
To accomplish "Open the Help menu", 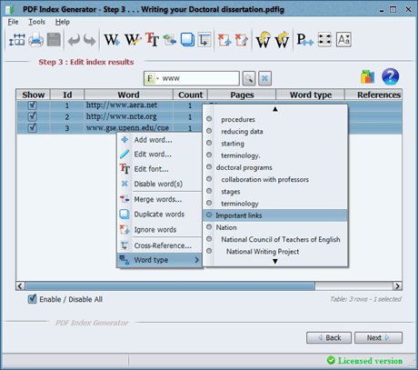I will click(x=63, y=22).
